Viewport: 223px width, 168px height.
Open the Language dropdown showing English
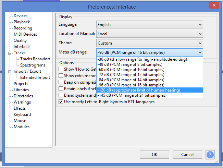tap(150, 25)
